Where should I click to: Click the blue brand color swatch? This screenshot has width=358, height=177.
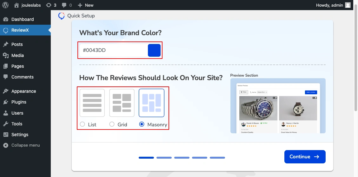point(154,50)
